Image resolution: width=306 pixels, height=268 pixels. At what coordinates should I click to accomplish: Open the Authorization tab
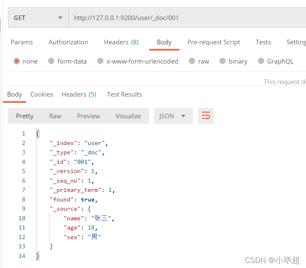click(x=68, y=42)
